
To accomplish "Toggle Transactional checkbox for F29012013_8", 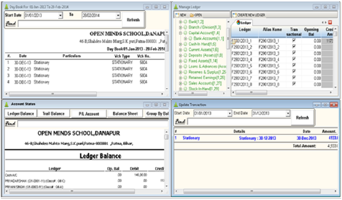I will click(293, 84).
